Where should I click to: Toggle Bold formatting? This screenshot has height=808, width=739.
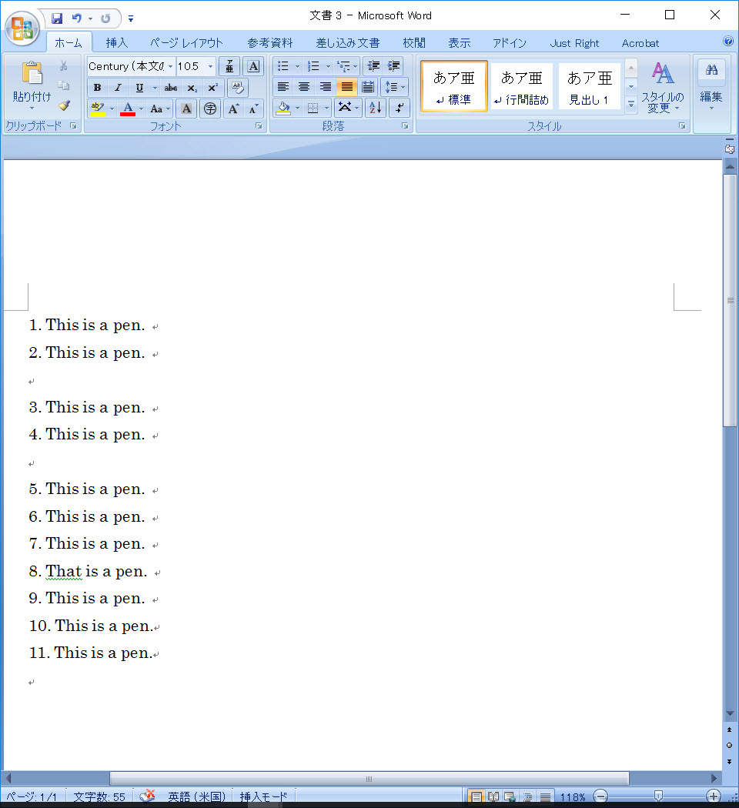coord(97,88)
